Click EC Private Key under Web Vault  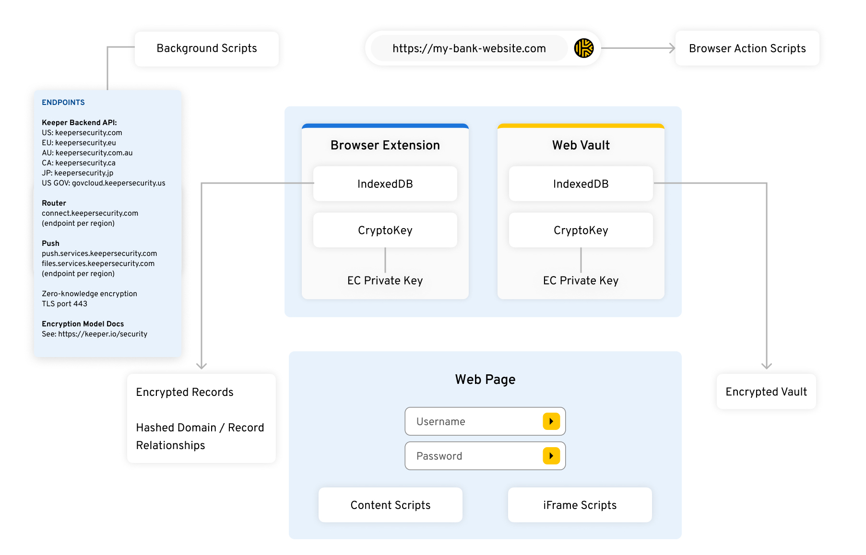[x=581, y=281]
